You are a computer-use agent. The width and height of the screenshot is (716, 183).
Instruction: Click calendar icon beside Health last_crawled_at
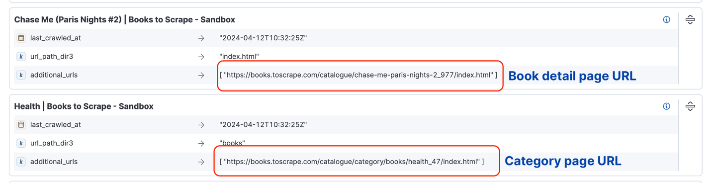tap(21, 124)
